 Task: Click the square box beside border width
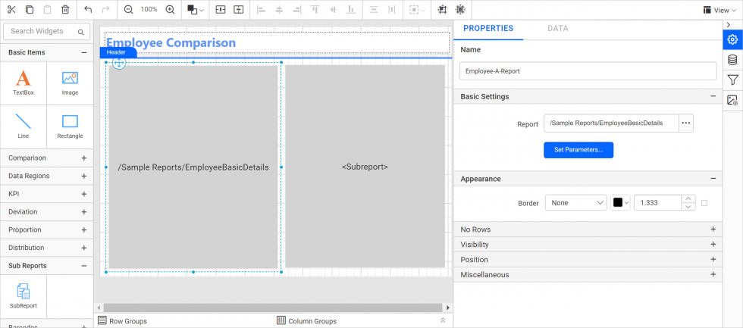[x=704, y=203]
